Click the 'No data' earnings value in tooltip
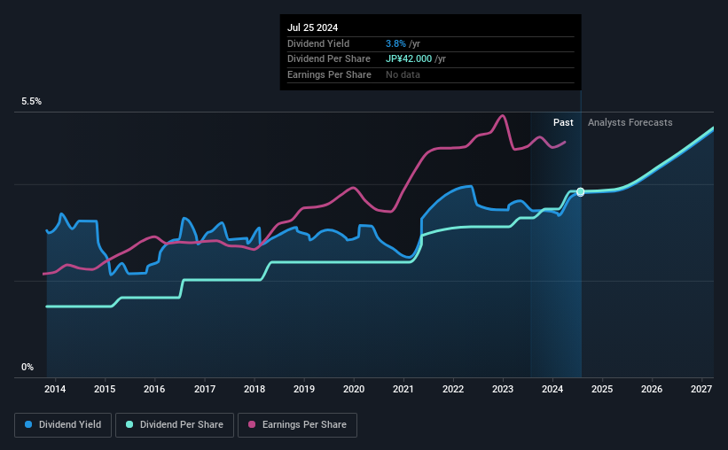Viewport: 728px width, 450px height. pos(403,74)
